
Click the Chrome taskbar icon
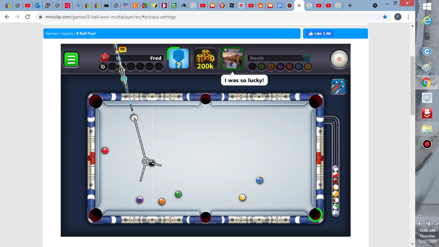point(427,82)
